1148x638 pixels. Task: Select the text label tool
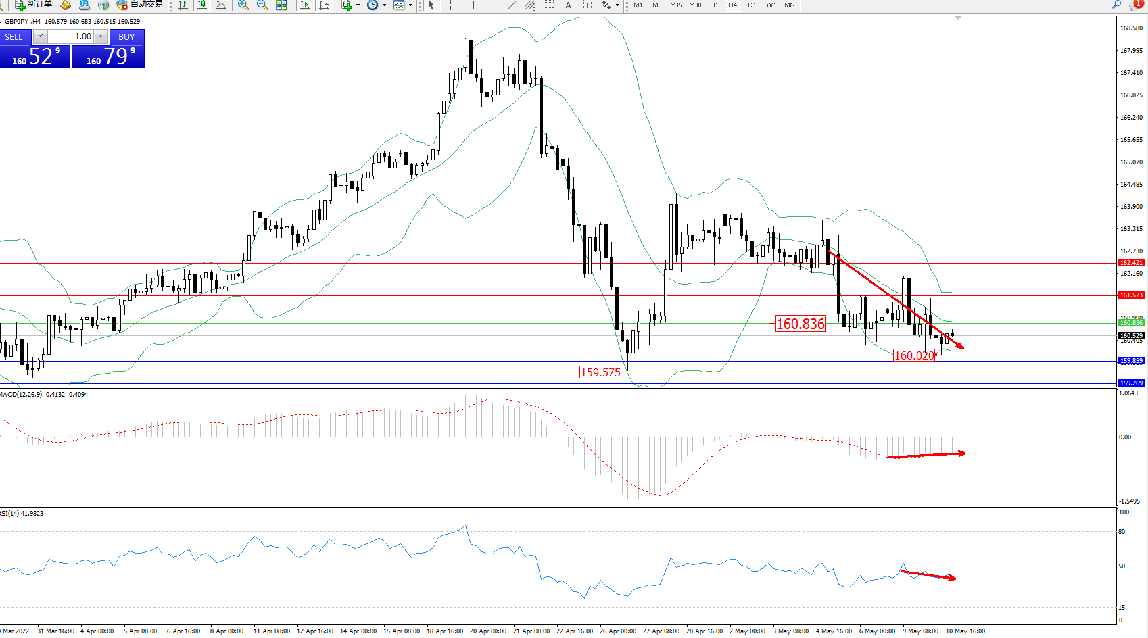587,5
